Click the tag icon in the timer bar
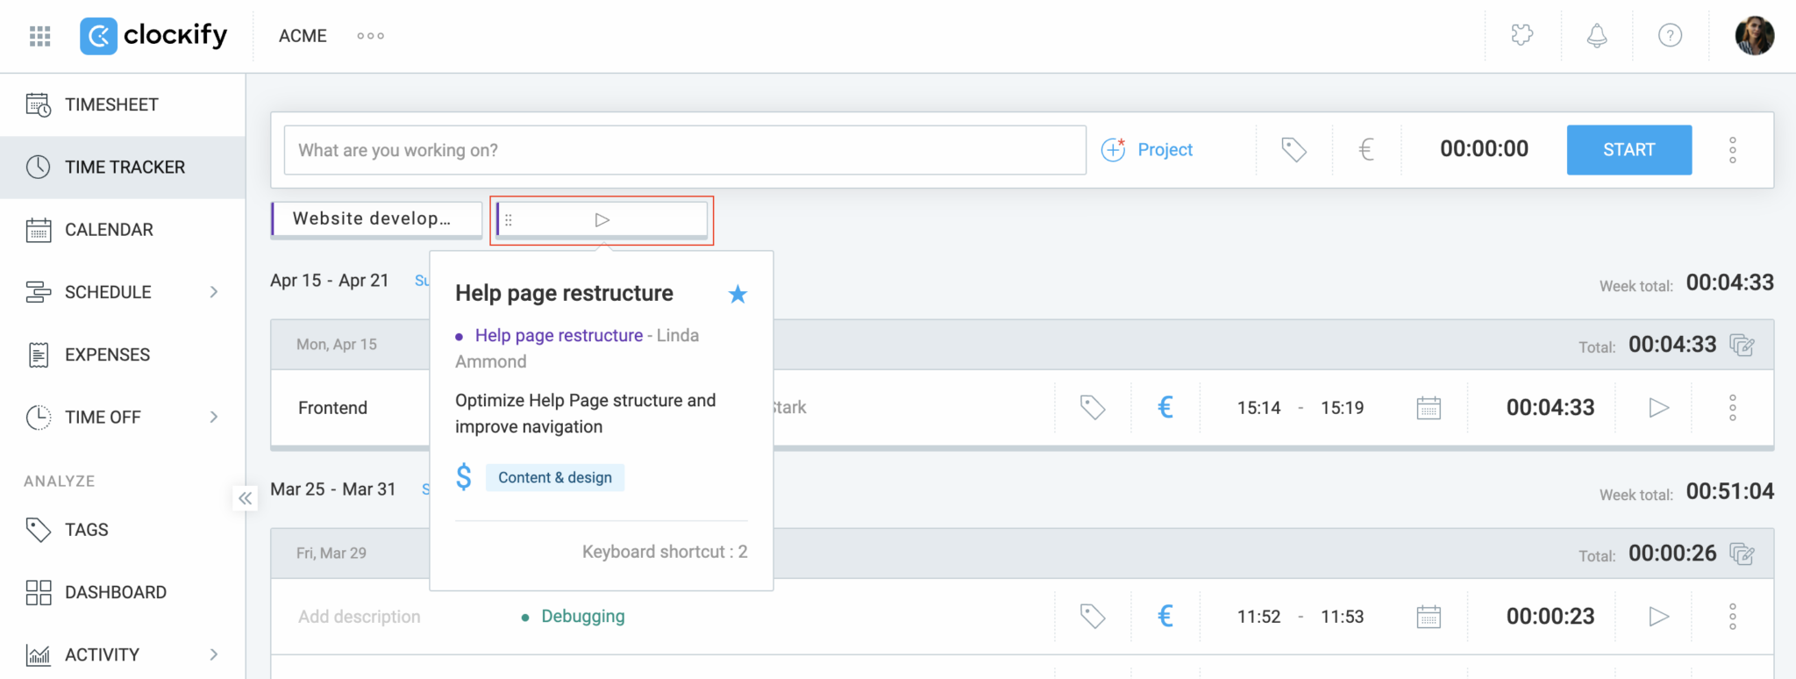1796x679 pixels. coord(1294,150)
